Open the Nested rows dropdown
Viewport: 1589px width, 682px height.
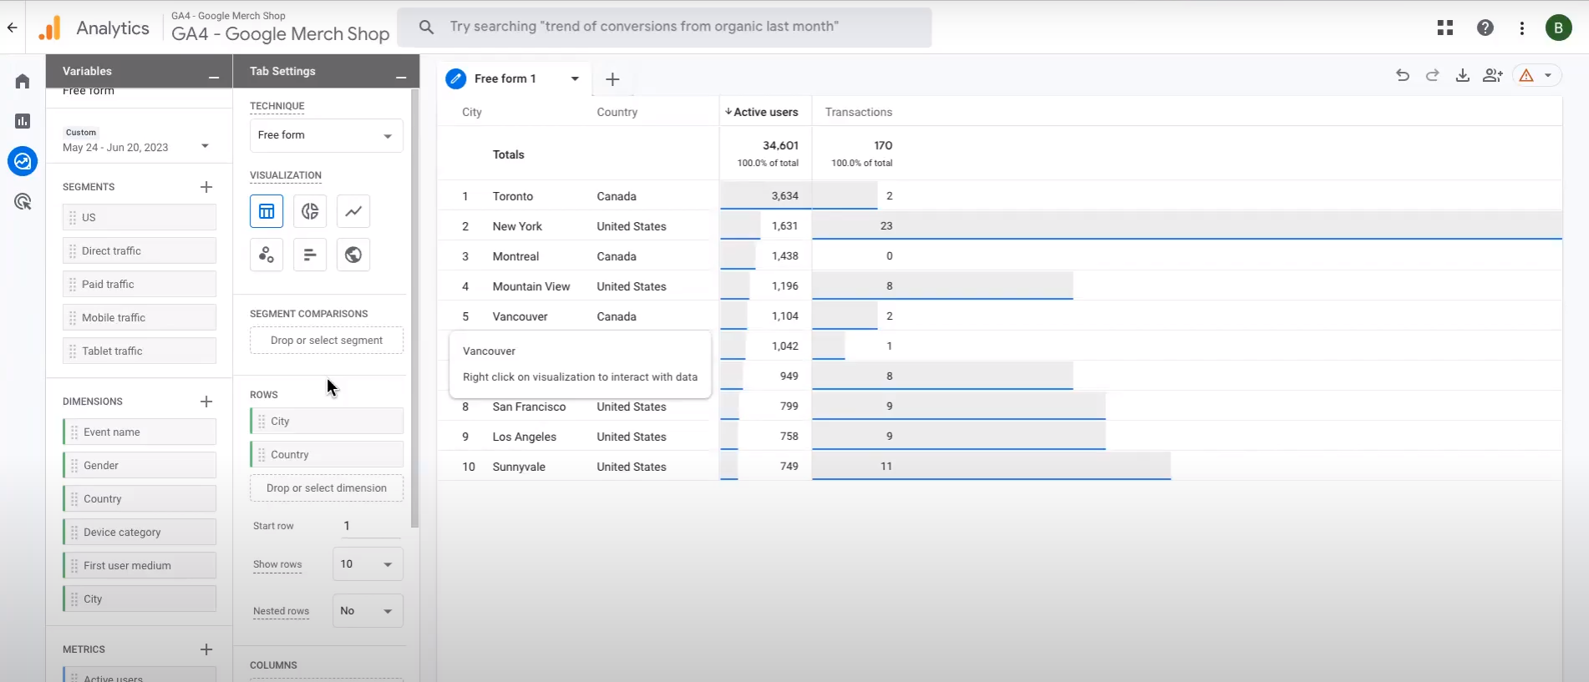tap(367, 611)
